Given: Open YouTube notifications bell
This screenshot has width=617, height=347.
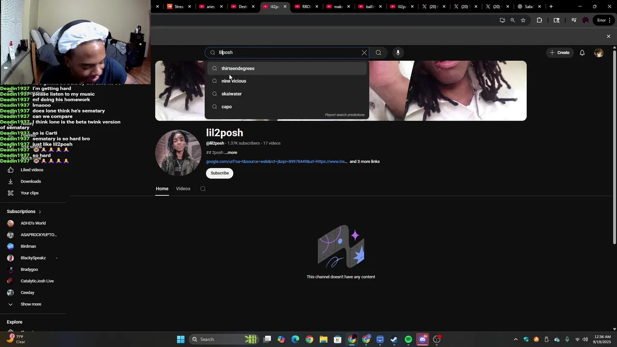Looking at the screenshot, I should pyautogui.click(x=582, y=53).
